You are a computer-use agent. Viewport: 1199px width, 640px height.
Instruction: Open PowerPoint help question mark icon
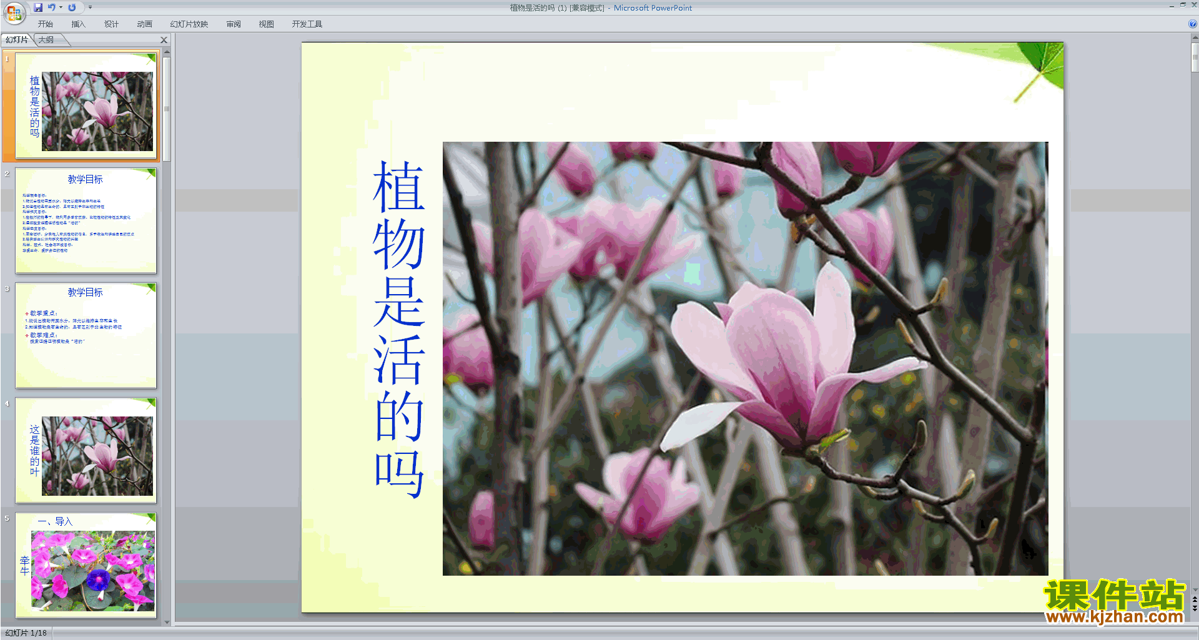pos(1192,24)
